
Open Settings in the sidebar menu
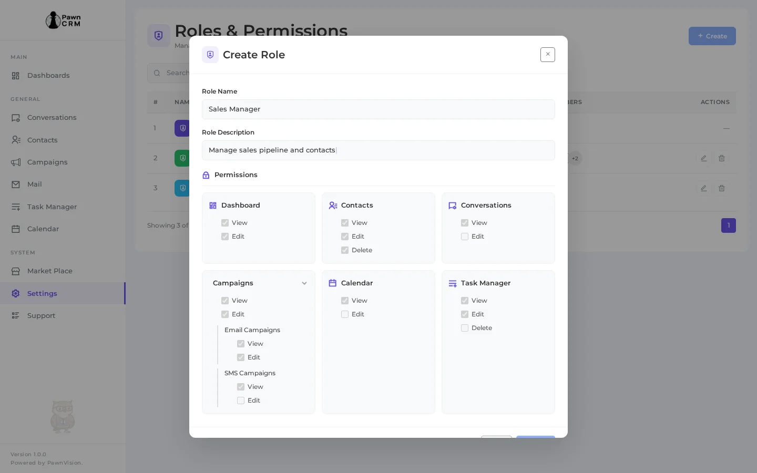coord(42,294)
